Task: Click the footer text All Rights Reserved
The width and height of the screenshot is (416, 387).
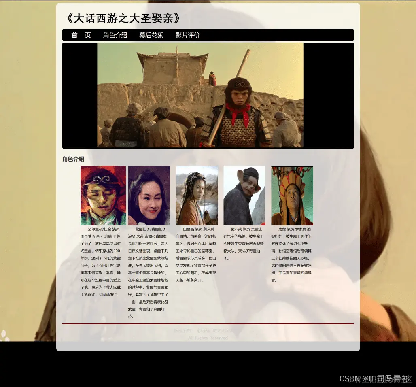Action: [x=208, y=338]
